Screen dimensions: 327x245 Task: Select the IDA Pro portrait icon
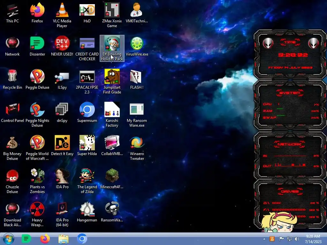tap(62, 179)
